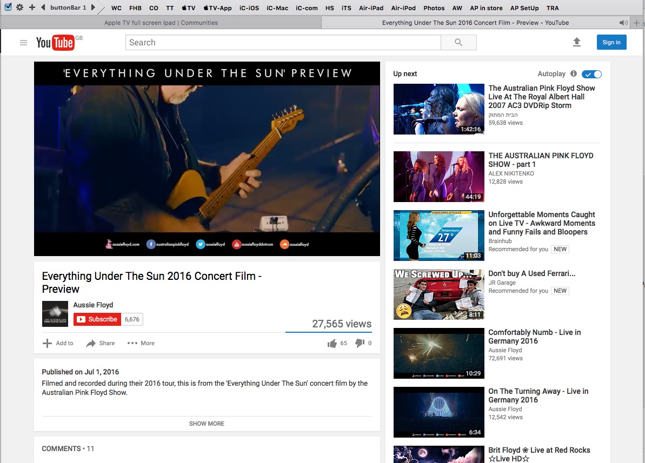Image resolution: width=645 pixels, height=463 pixels.
Task: Open the Photos bookmark
Action: [434, 8]
